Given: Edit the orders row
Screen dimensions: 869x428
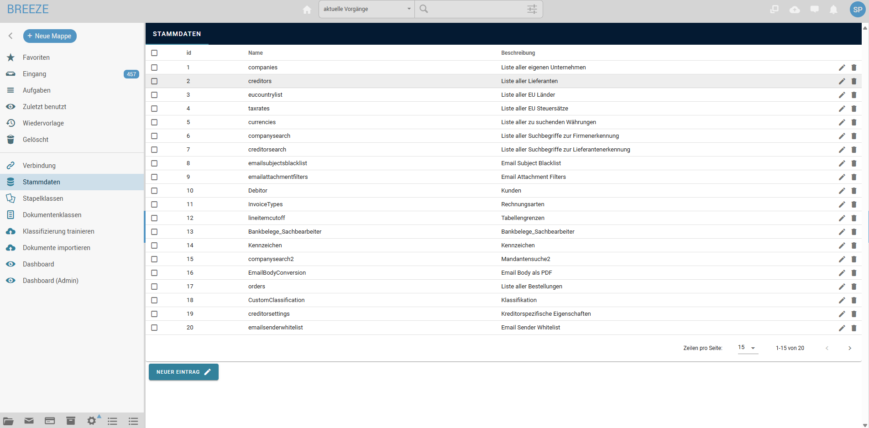Looking at the screenshot, I should (x=842, y=287).
